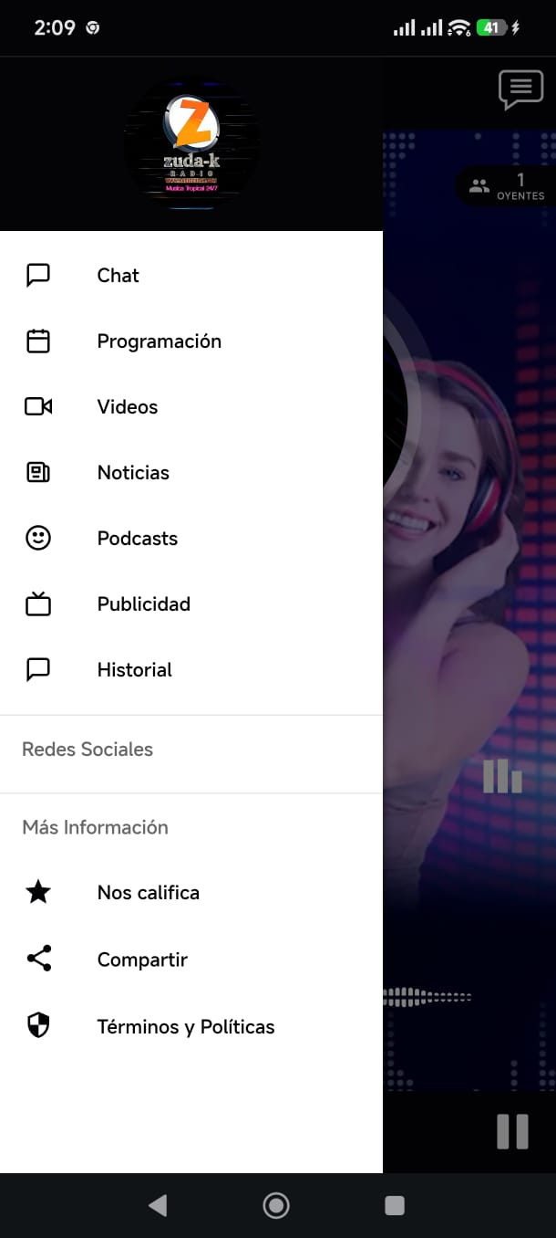Tap the Compartir share icon
Image resolution: width=556 pixels, height=1238 pixels.
(38, 960)
